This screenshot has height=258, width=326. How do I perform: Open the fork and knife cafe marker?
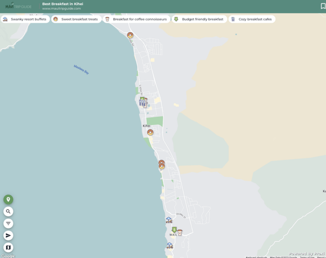coord(141,103)
